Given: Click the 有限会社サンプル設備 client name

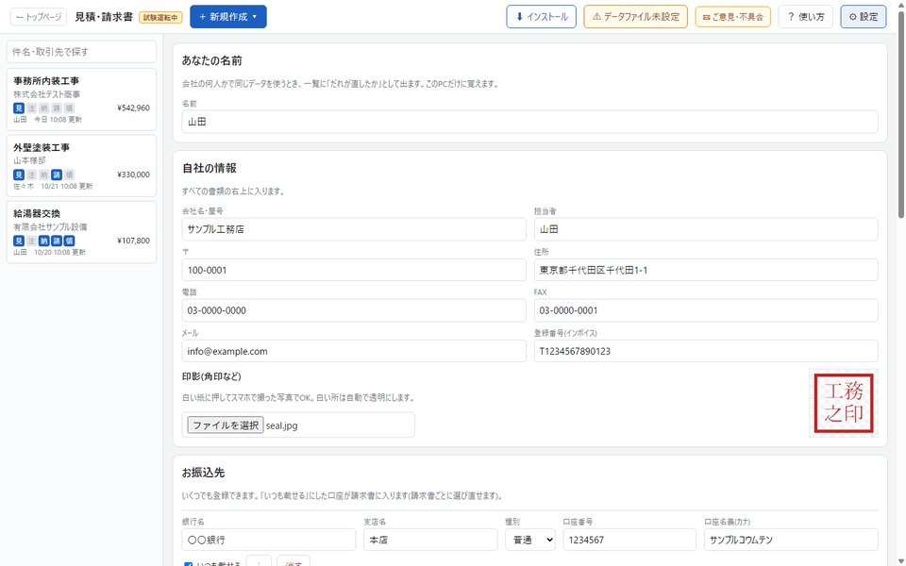Looking at the screenshot, I should (x=50, y=227).
